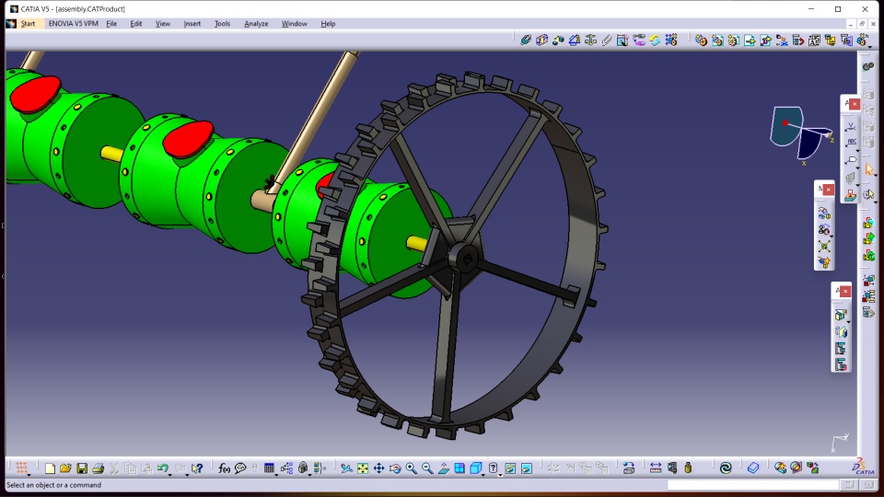Click the Zoom In magnifier
This screenshot has height=497, width=884.
click(x=411, y=468)
